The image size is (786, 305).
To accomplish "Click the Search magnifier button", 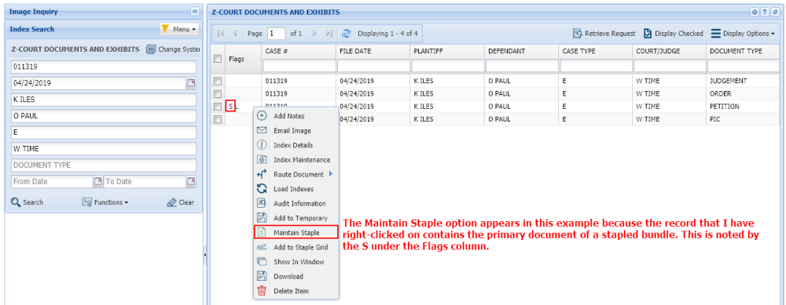I will click(27, 202).
